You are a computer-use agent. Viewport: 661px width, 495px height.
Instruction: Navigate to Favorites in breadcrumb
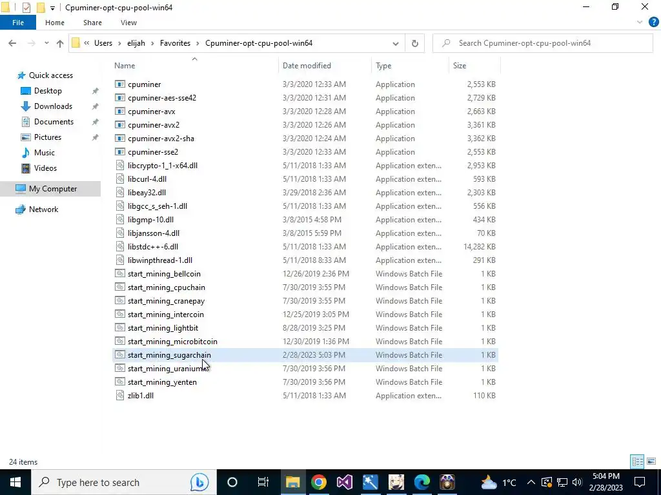tap(175, 43)
